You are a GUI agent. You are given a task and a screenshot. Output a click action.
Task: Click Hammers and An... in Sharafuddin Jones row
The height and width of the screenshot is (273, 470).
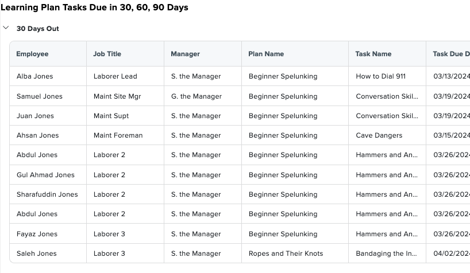tap(387, 194)
